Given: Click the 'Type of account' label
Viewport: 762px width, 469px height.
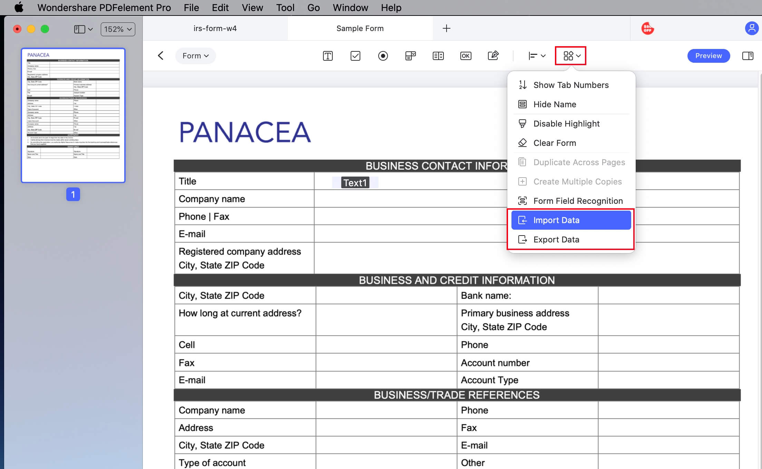Looking at the screenshot, I should pos(212,463).
